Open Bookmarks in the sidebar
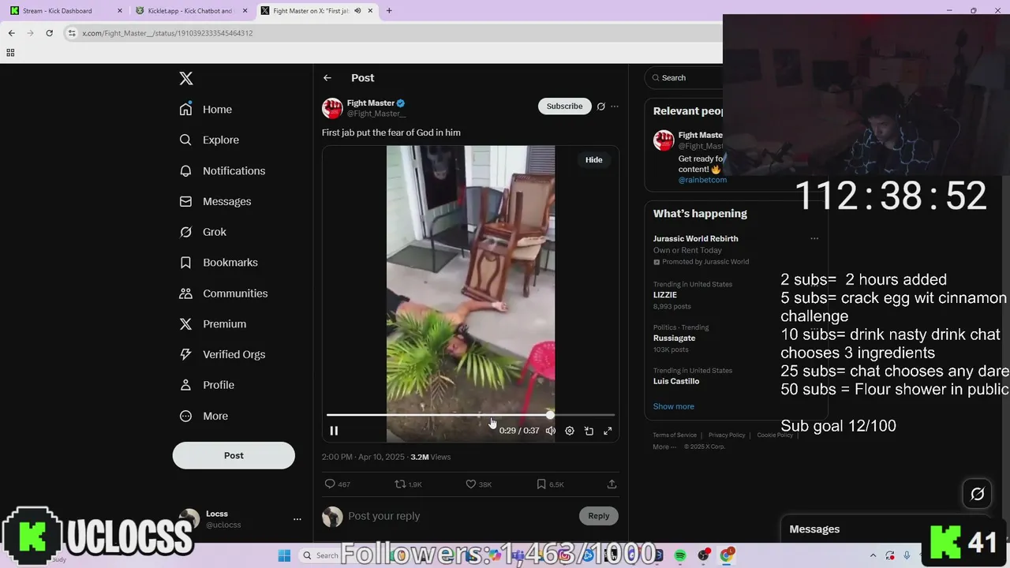 tap(218, 262)
